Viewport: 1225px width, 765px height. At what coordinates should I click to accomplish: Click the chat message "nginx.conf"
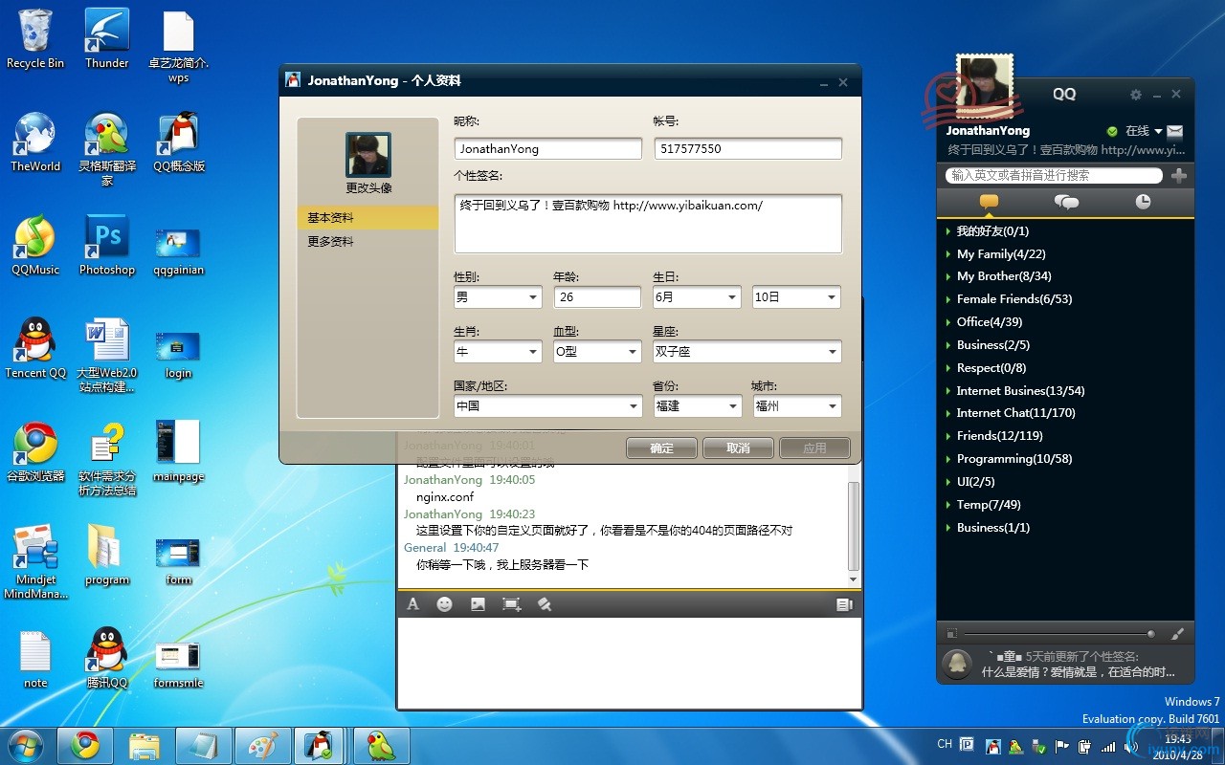tap(445, 497)
